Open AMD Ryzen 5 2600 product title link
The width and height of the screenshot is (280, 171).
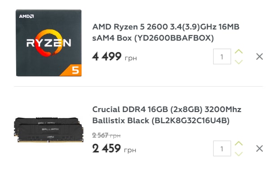tap(166, 32)
